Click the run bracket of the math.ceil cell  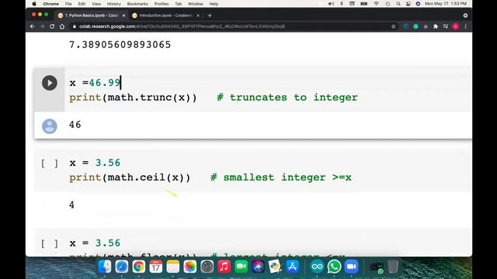coord(50,164)
